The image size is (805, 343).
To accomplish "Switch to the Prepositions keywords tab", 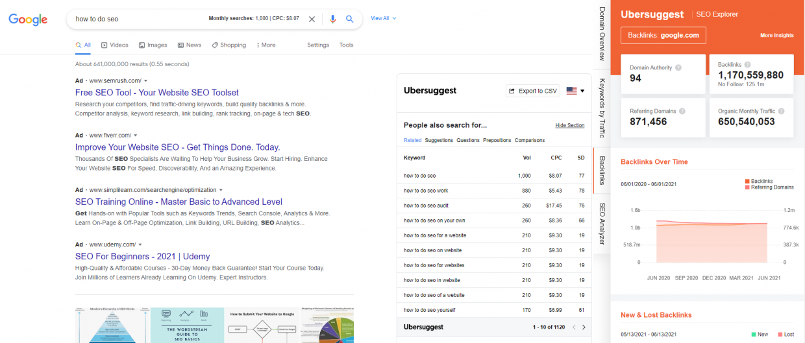I will click(497, 140).
